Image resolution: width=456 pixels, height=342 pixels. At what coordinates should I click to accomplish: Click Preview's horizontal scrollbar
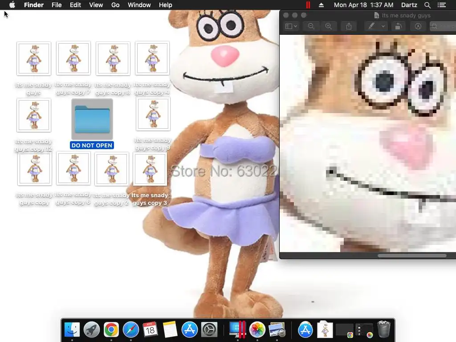tap(412, 256)
